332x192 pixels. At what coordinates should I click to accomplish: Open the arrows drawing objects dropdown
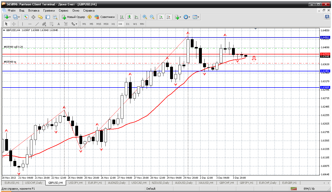tap(74, 24)
